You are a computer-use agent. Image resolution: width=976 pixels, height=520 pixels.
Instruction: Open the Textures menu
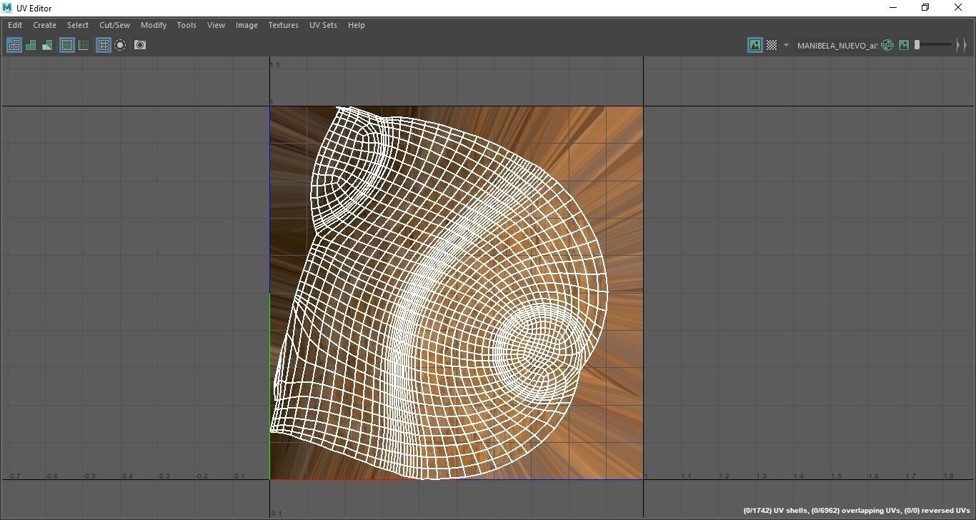[283, 25]
